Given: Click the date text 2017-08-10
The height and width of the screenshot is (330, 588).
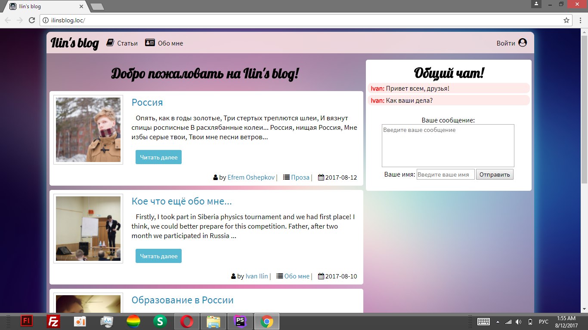Looking at the screenshot, I should click(341, 276).
